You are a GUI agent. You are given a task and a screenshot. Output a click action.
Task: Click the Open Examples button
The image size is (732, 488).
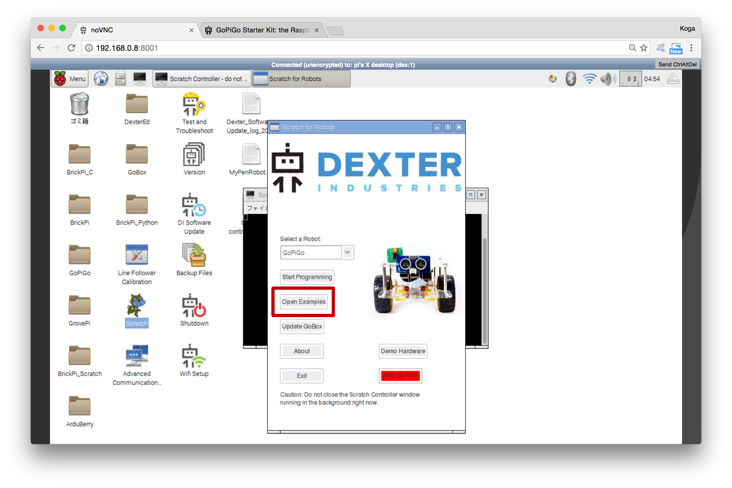(304, 302)
